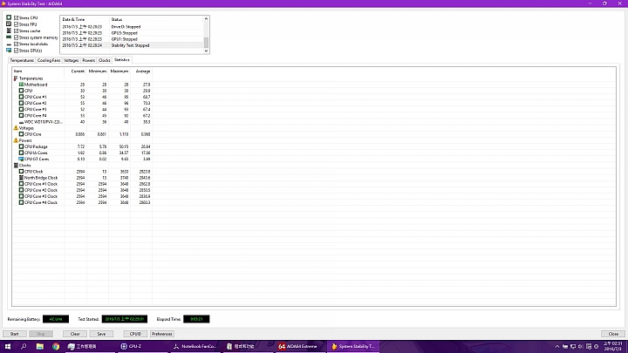Screen dimensions: 628x353
Task: Toggle the Stress CPU checkbox
Action: point(17,18)
